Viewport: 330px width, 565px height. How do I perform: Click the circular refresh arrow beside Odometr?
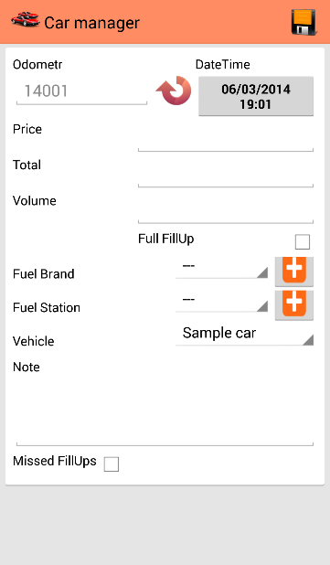point(174,91)
